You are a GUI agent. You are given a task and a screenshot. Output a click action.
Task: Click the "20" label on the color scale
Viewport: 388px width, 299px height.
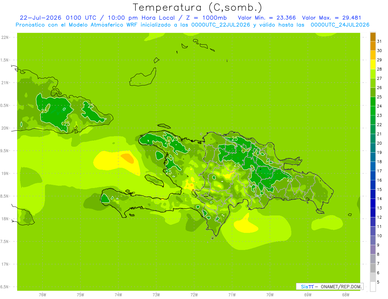pos(379,143)
